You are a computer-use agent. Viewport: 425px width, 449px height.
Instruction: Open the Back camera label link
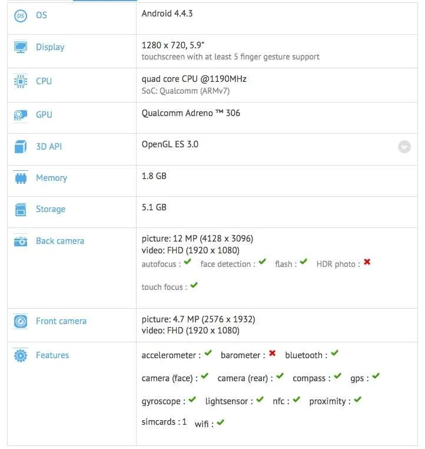pyautogui.click(x=60, y=241)
